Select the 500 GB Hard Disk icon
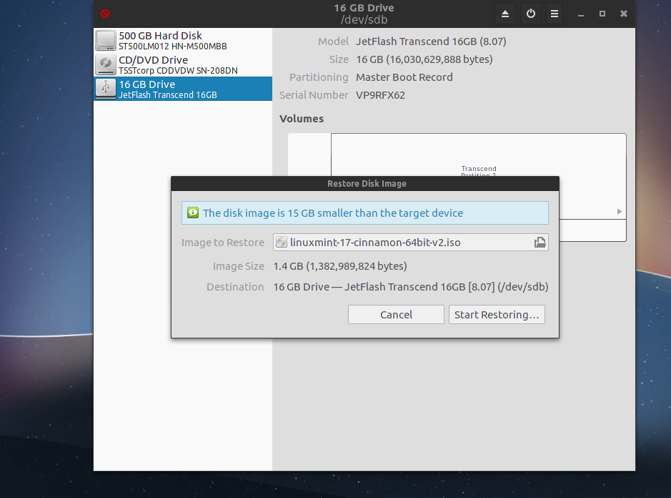This screenshot has width=671, height=498. pyautogui.click(x=105, y=40)
